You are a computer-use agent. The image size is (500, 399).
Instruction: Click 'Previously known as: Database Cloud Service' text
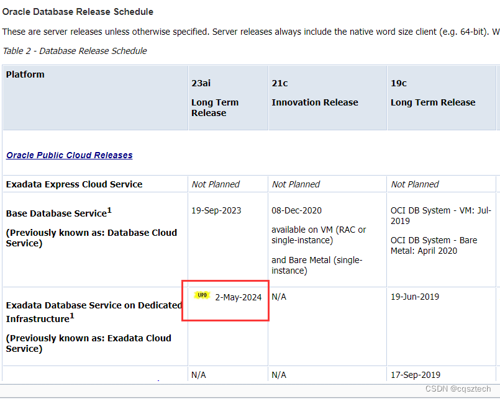pyautogui.click(x=91, y=238)
